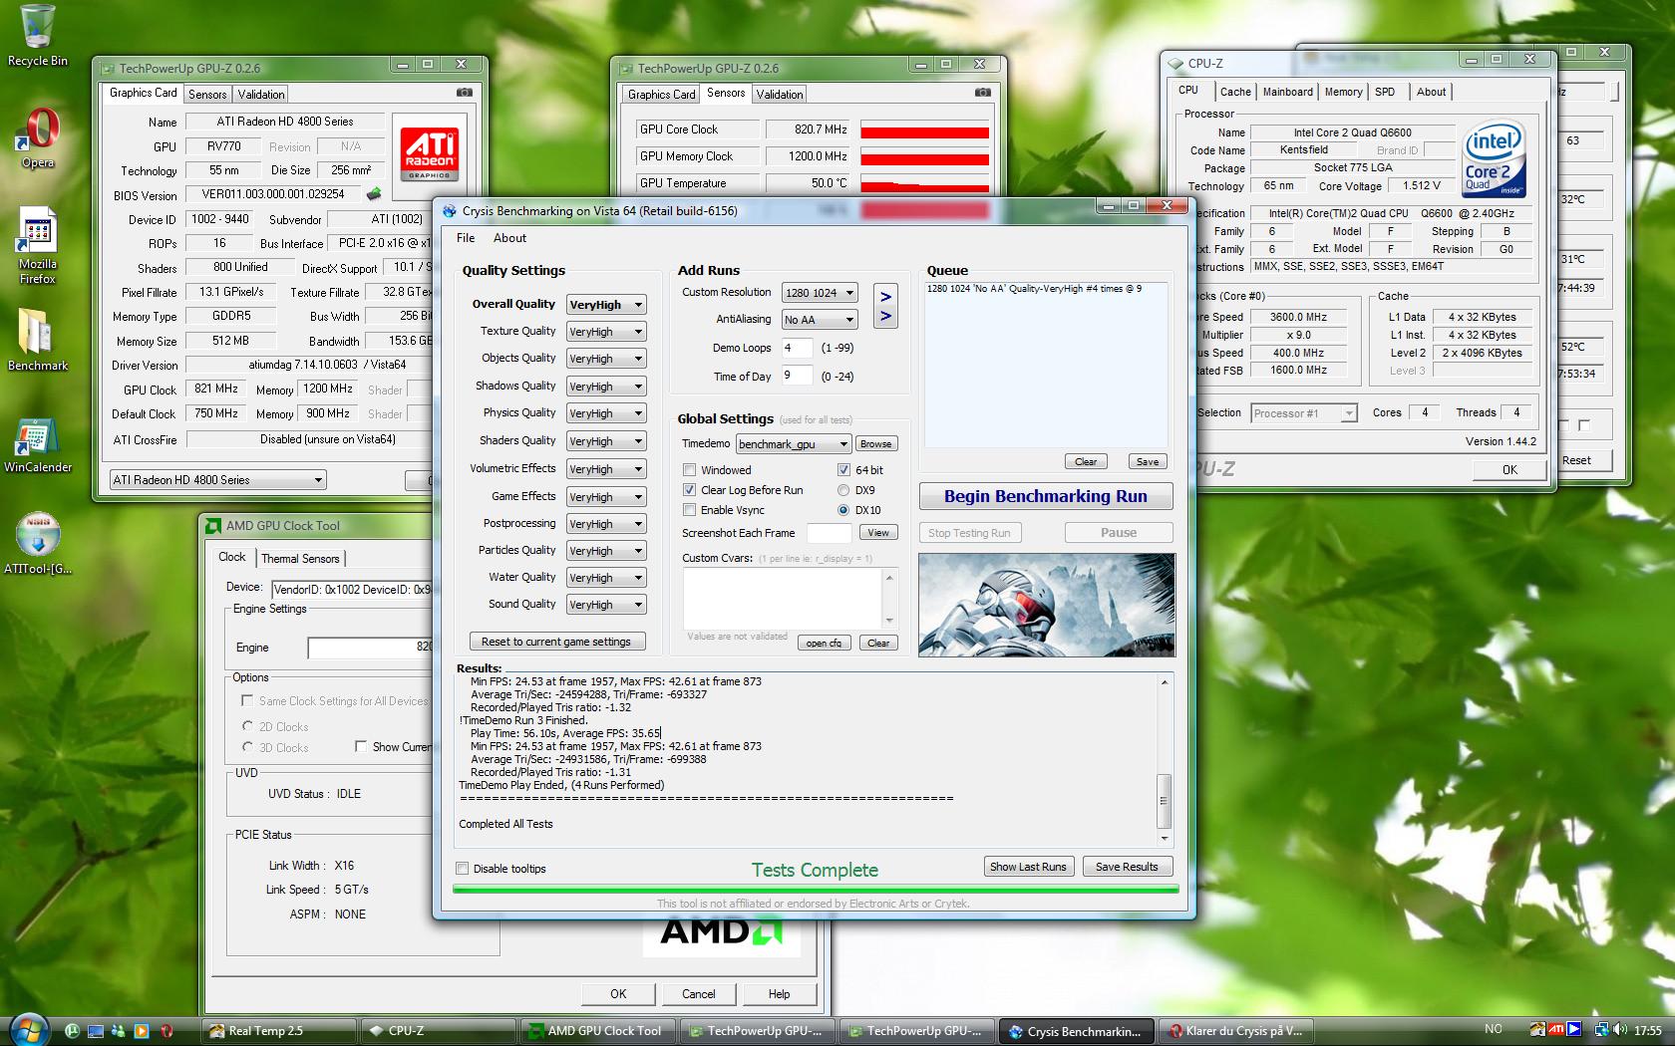This screenshot has width=1675, height=1046.
Task: Click Save Results button
Action: pos(1127,867)
